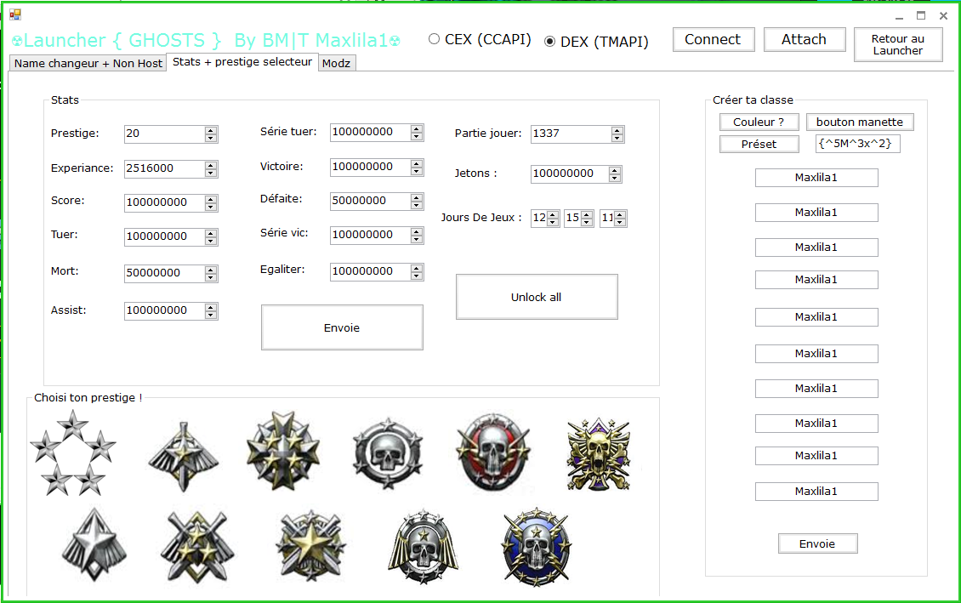Choose the blue ring skull prestige emblem

[x=537, y=547]
